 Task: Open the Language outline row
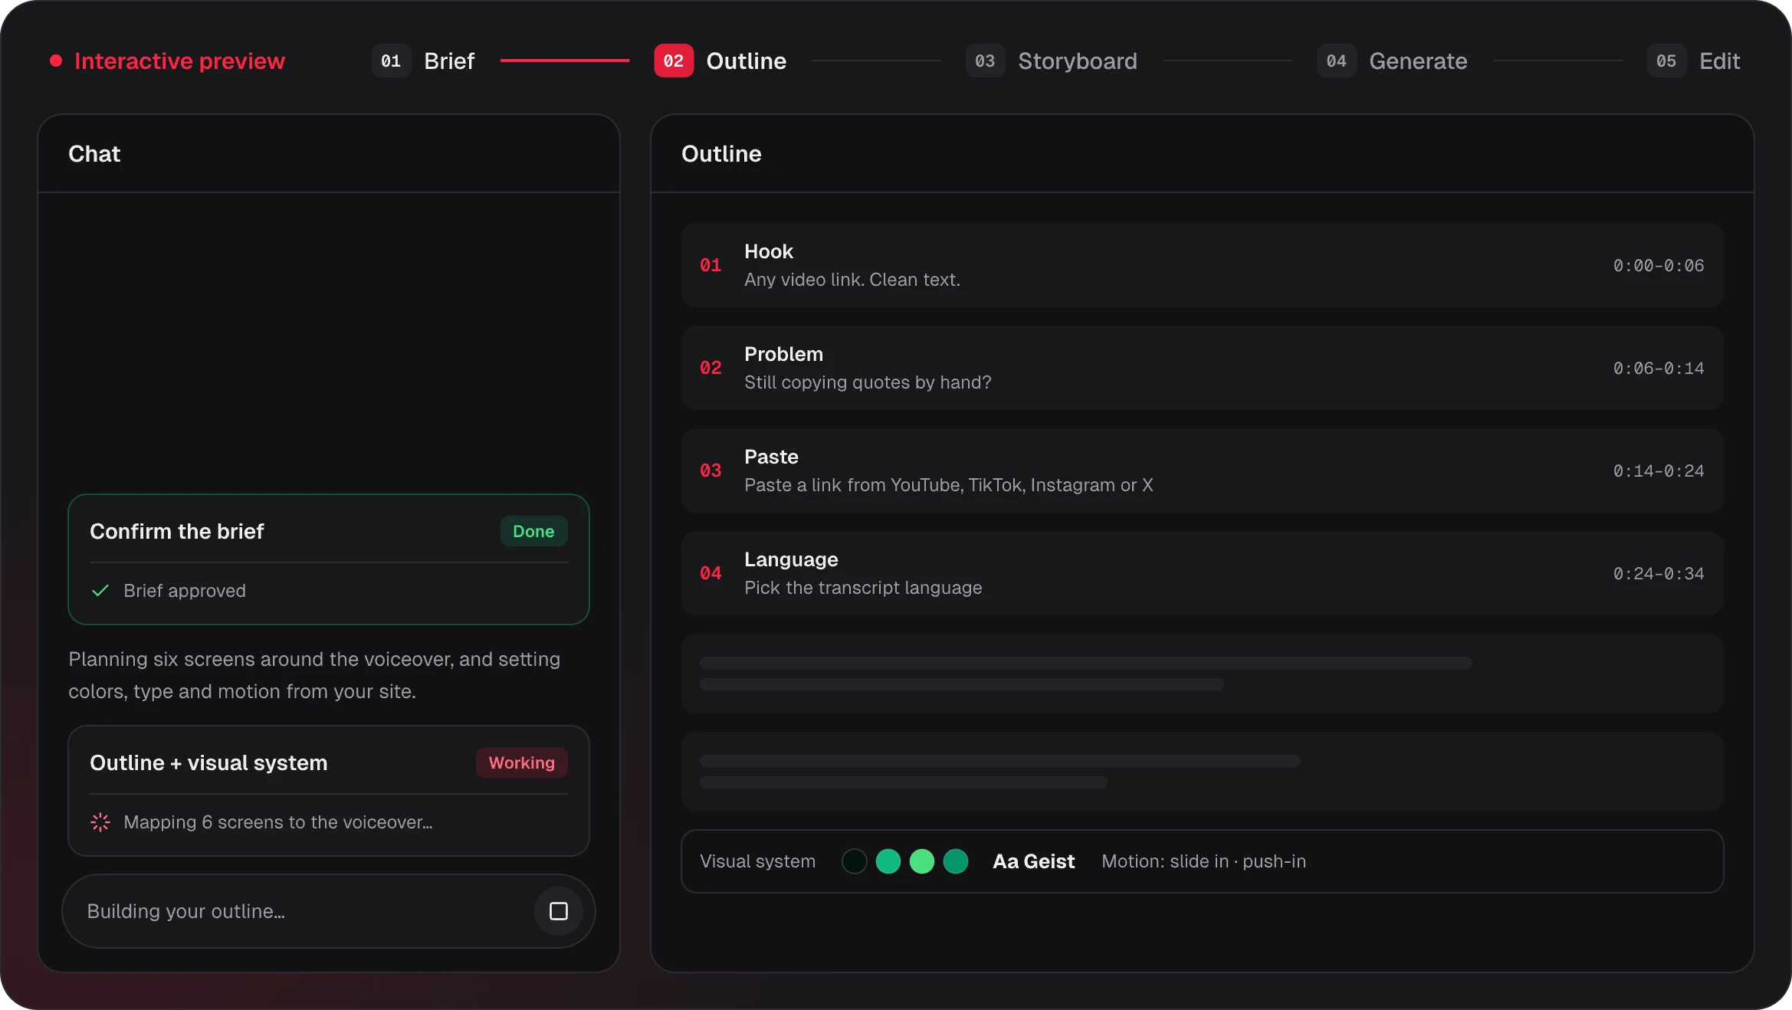coord(1202,573)
